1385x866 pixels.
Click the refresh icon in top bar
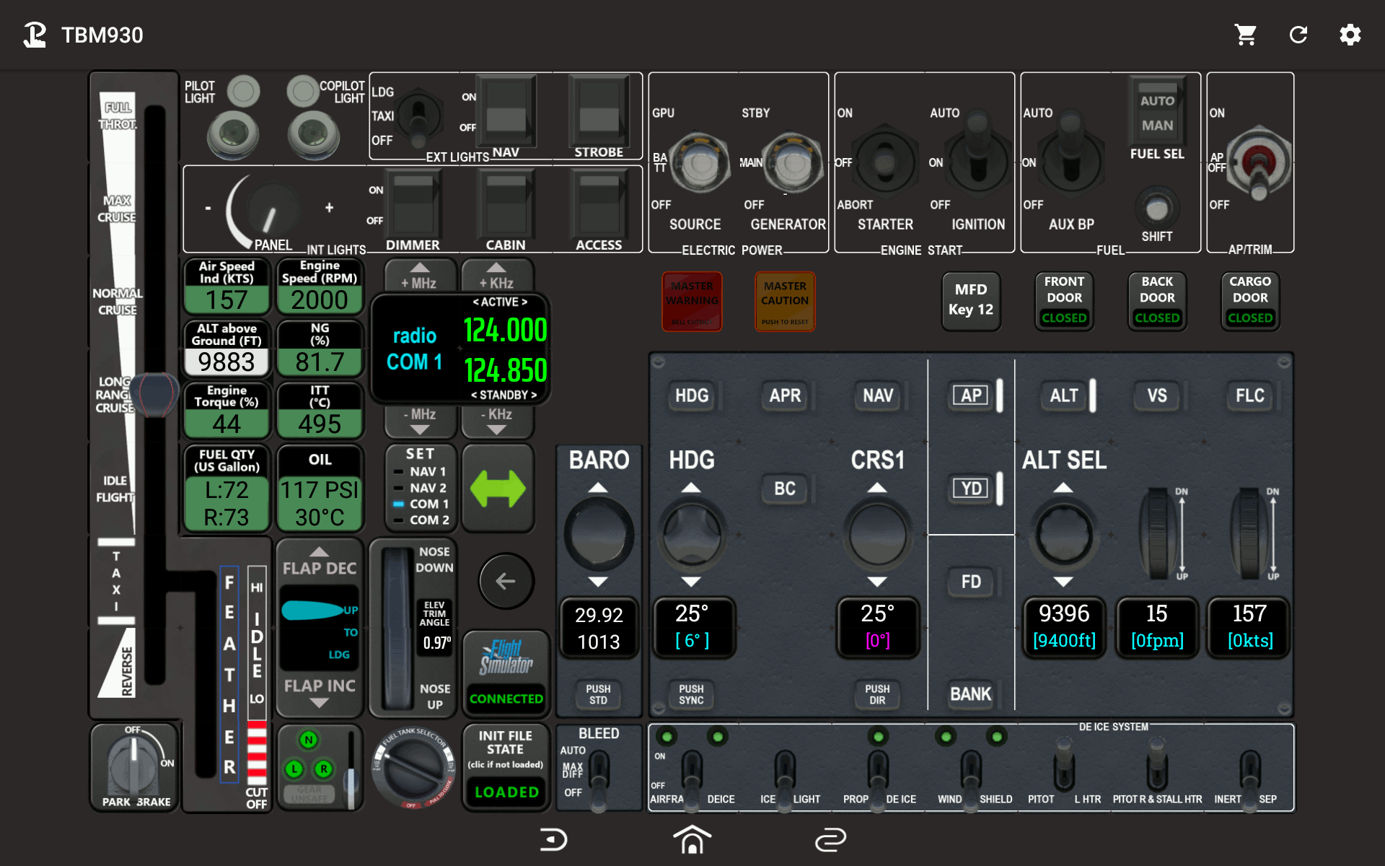1298,35
